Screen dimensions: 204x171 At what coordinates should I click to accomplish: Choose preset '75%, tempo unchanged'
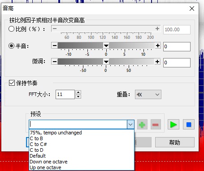[82, 133]
